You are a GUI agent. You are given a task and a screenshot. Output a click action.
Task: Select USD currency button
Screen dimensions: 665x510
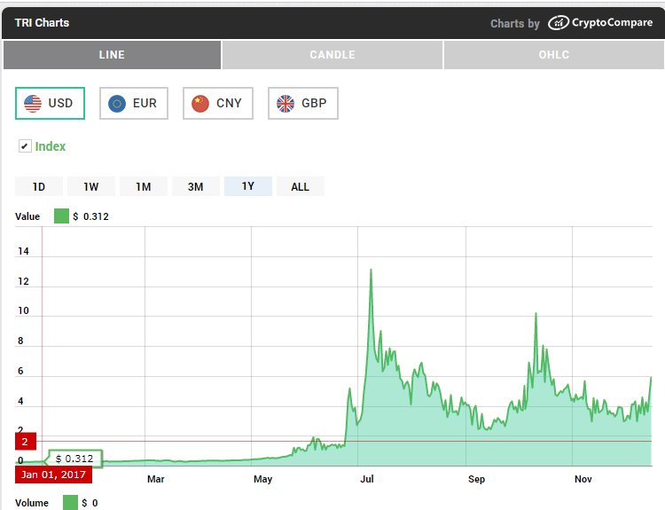coord(50,103)
